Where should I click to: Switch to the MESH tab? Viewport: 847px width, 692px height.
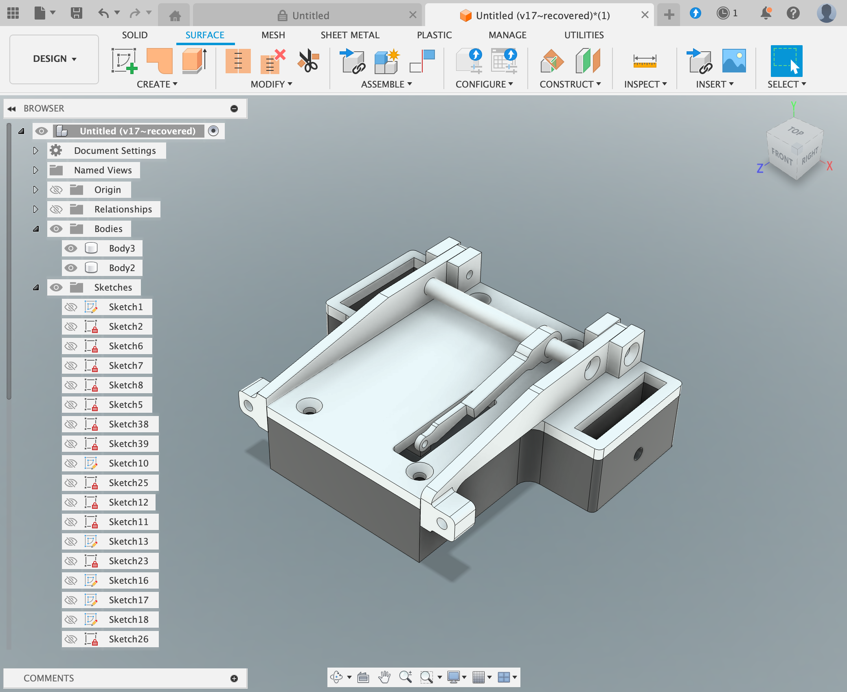(273, 35)
